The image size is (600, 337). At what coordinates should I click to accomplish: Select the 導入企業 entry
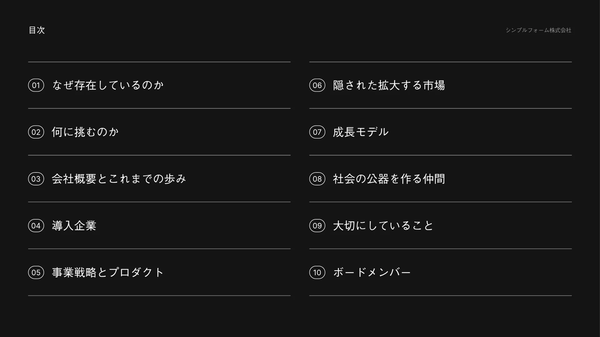[x=74, y=226]
